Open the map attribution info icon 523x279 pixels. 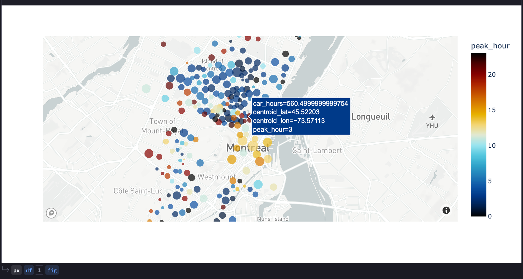click(446, 210)
